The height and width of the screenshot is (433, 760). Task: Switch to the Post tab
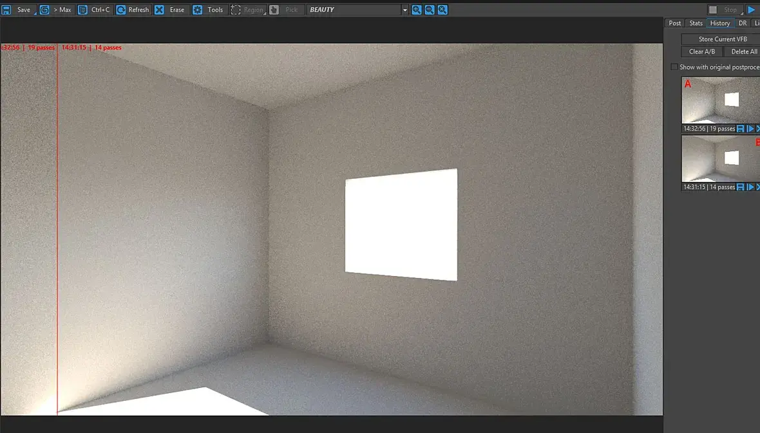(x=675, y=23)
